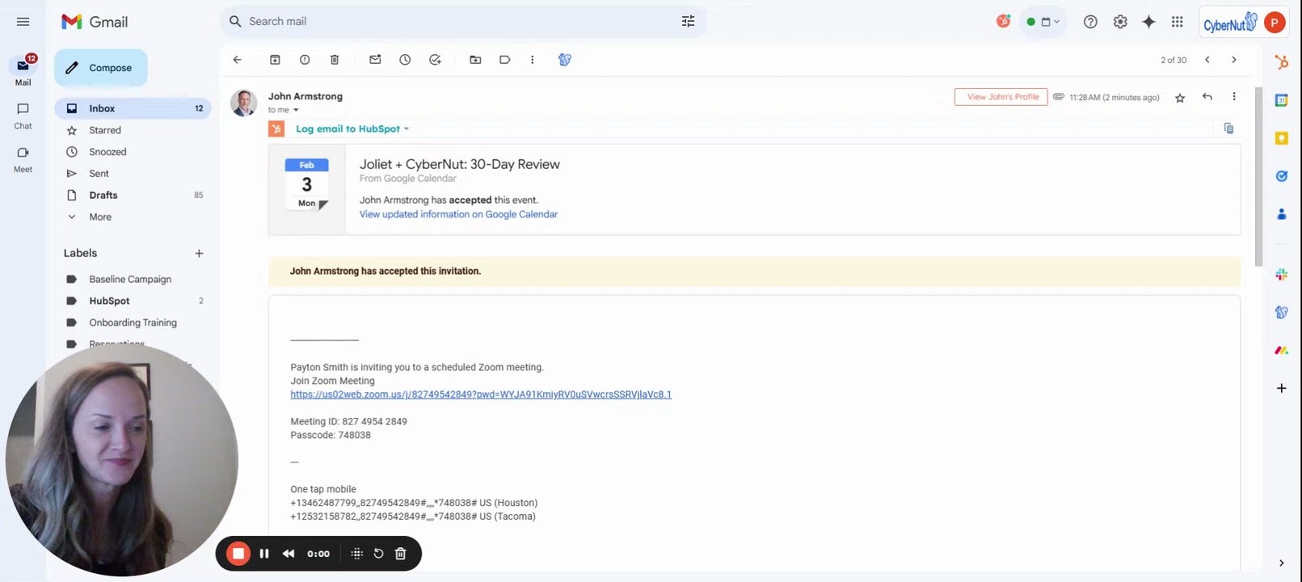Go back to inbox arrow
The image size is (1302, 582).
tap(237, 60)
